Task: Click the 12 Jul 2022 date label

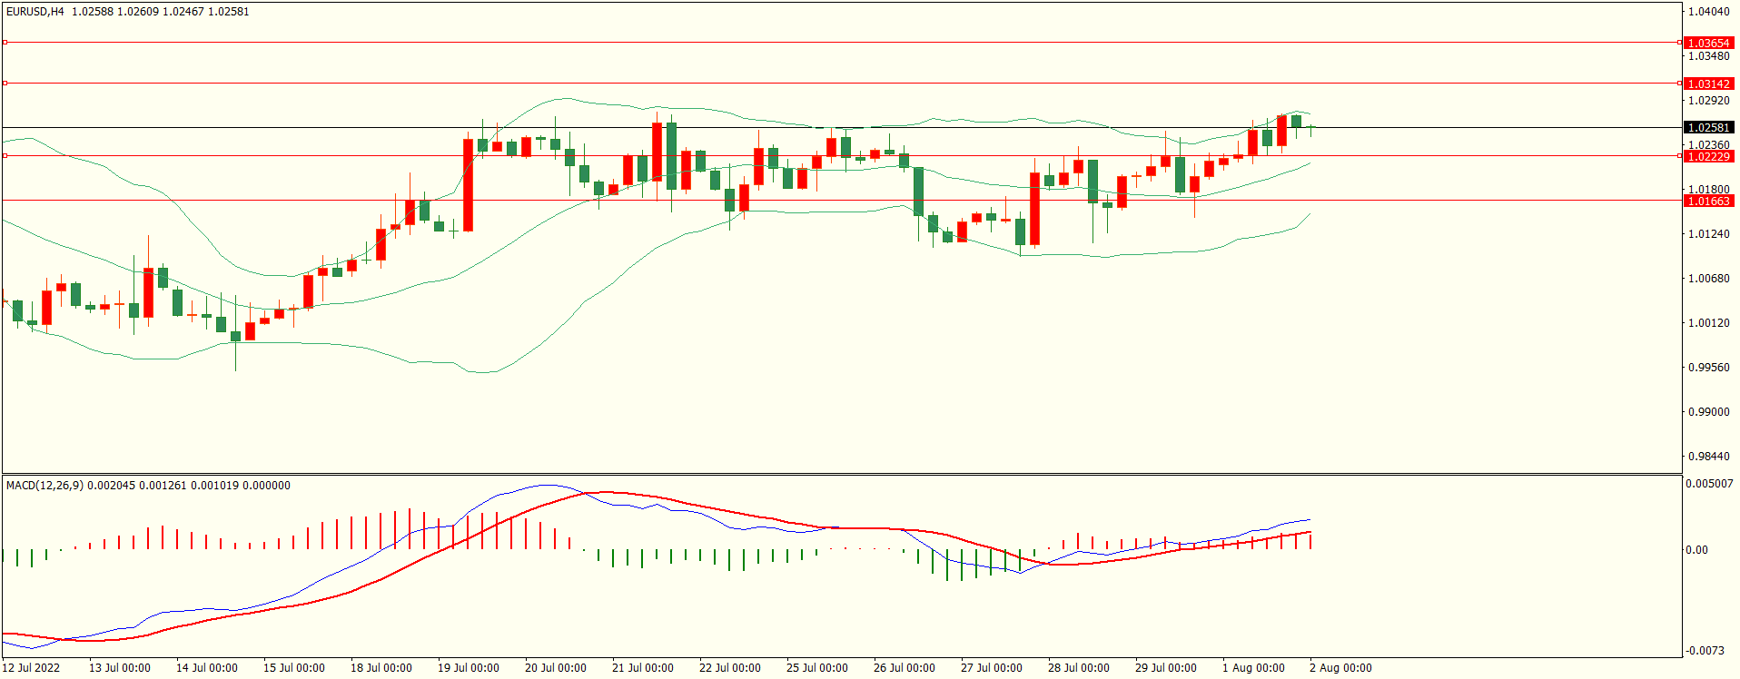Action: point(31,668)
